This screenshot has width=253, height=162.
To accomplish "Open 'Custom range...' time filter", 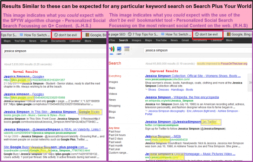I will tap(118, 152).
